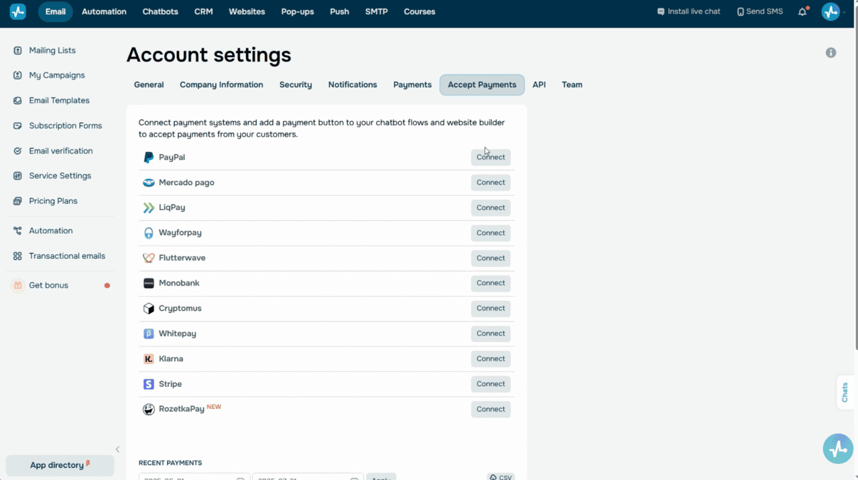Click the SendPulse logo icon
The width and height of the screenshot is (858, 480).
click(17, 11)
